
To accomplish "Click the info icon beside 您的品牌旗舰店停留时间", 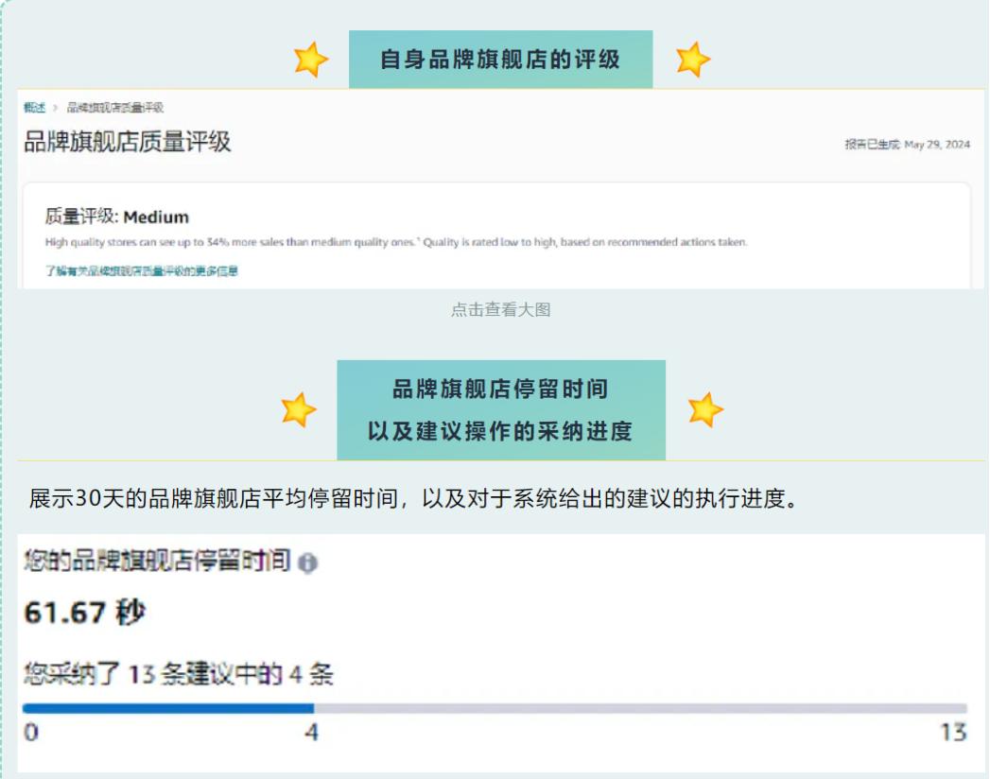I will (307, 563).
